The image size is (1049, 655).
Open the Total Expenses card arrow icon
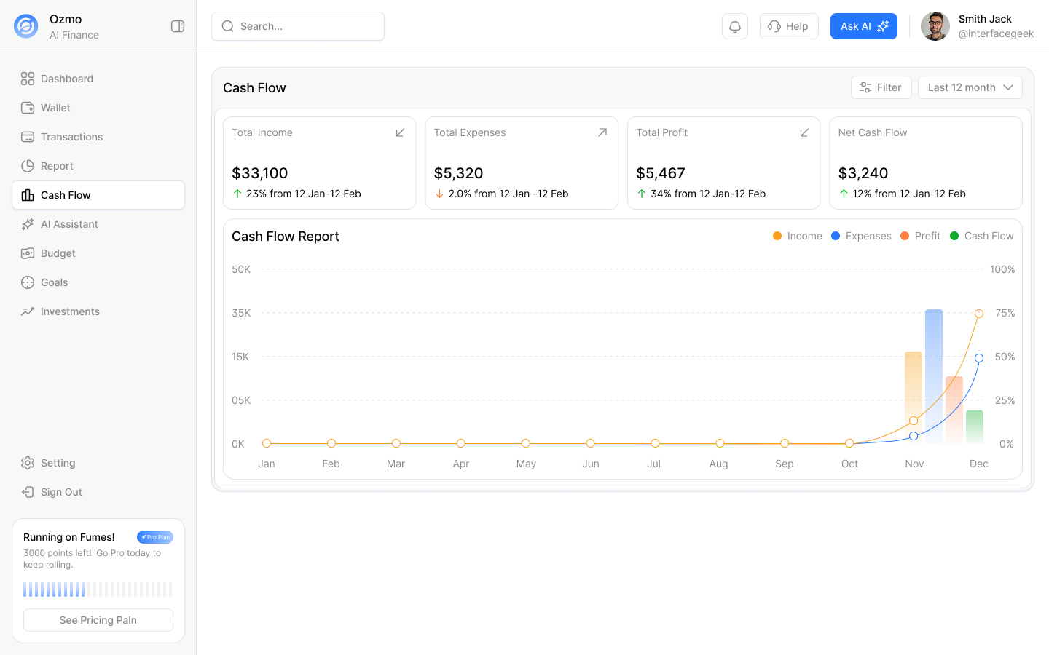click(x=602, y=132)
